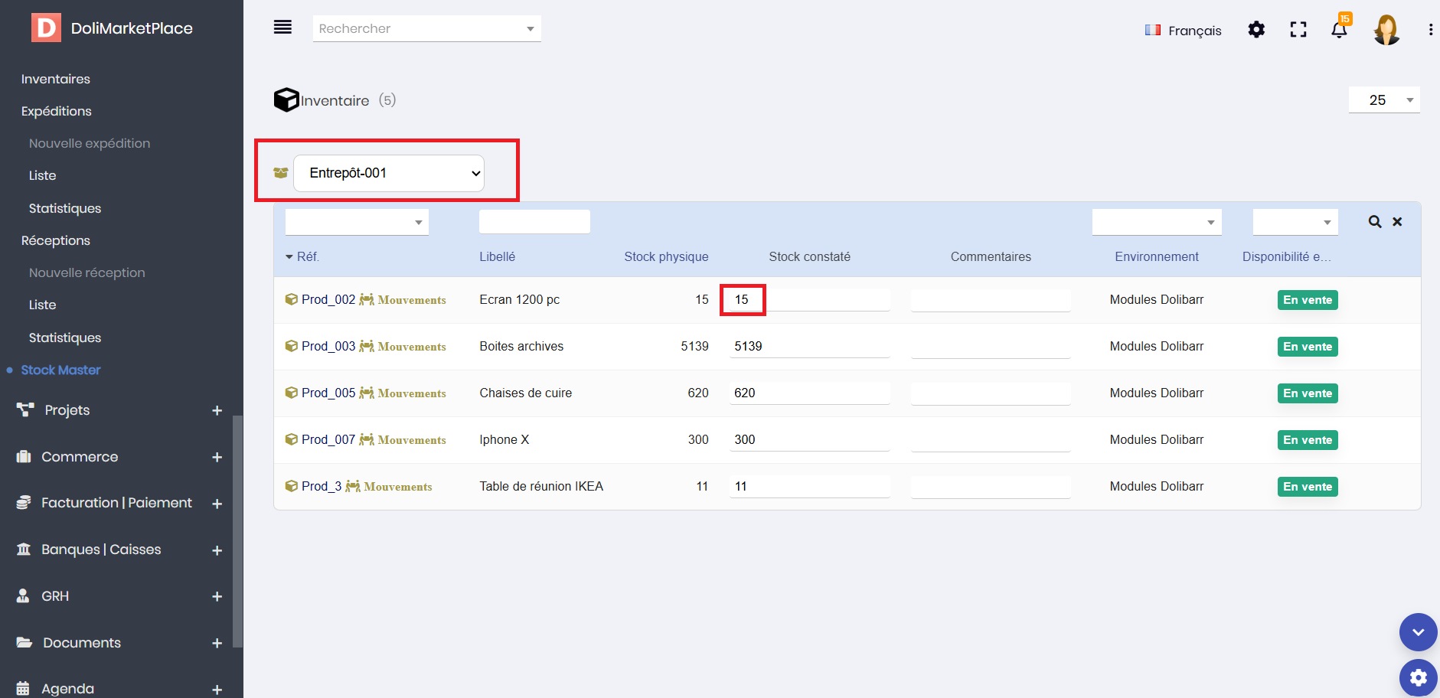Select Nouvelle expédition in sidebar
The width and height of the screenshot is (1440, 698).
click(x=90, y=144)
